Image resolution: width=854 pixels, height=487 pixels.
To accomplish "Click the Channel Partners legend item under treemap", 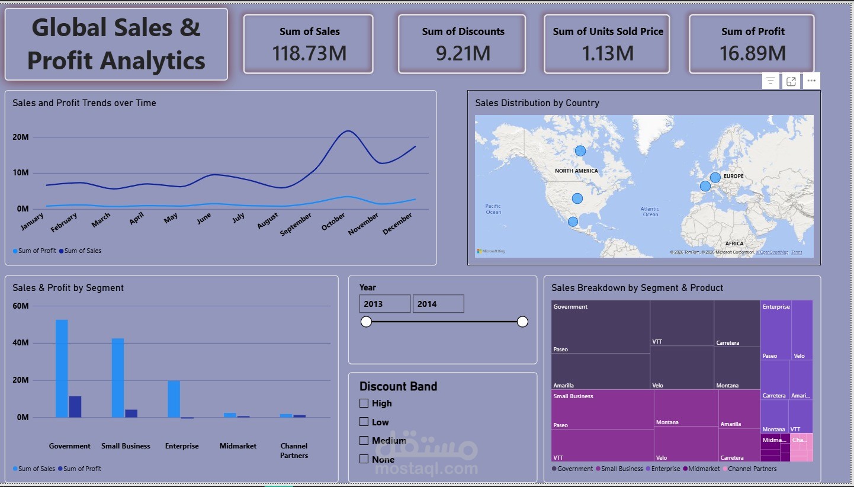I will (x=749, y=469).
